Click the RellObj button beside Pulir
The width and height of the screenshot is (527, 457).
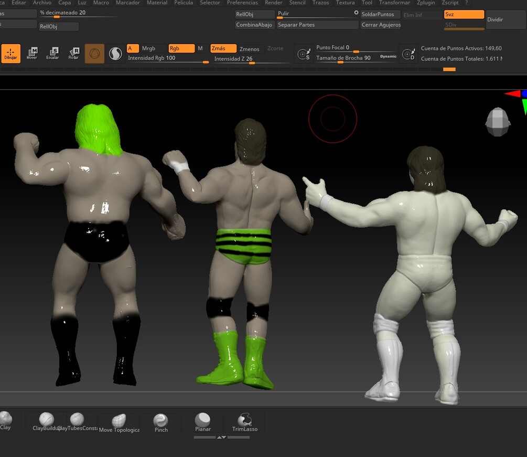pyautogui.click(x=254, y=15)
